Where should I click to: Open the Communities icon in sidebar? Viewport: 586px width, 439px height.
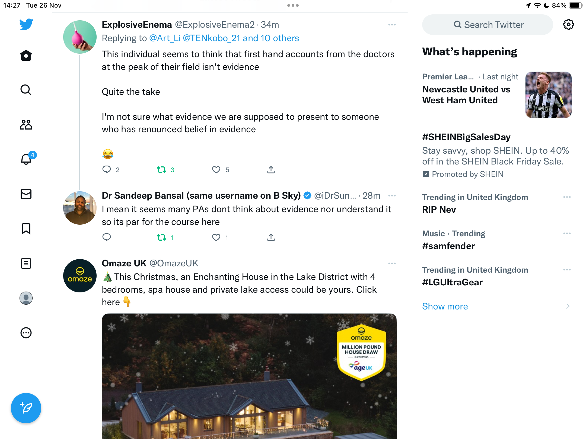[x=26, y=125]
